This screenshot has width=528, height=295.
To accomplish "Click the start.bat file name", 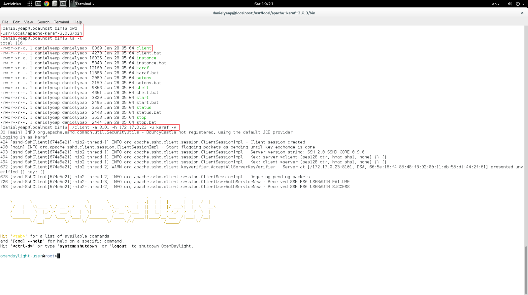I will [x=148, y=103].
